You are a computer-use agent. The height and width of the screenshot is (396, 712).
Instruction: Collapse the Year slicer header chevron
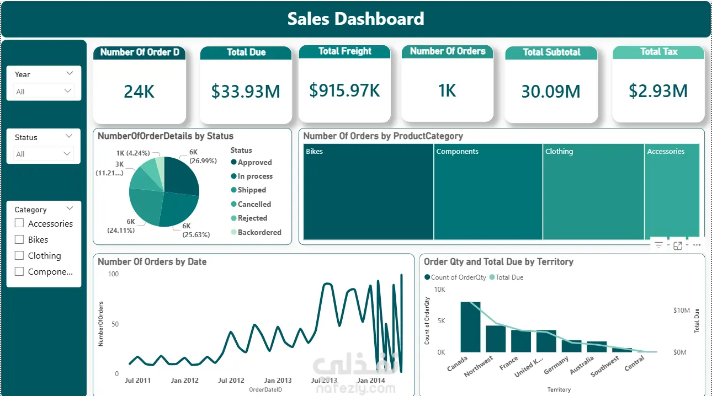point(70,73)
